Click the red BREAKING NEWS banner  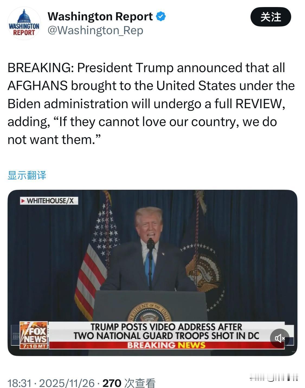click(166, 345)
